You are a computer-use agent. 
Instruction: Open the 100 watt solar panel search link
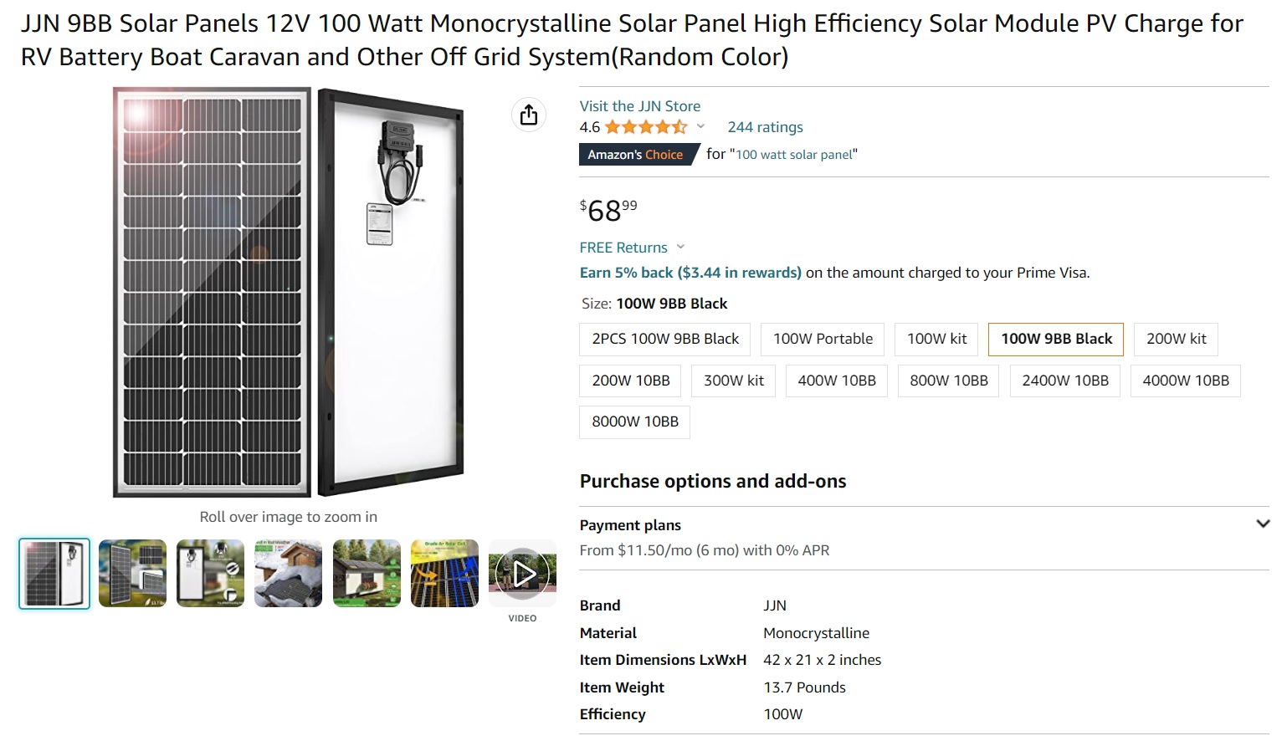tap(794, 155)
